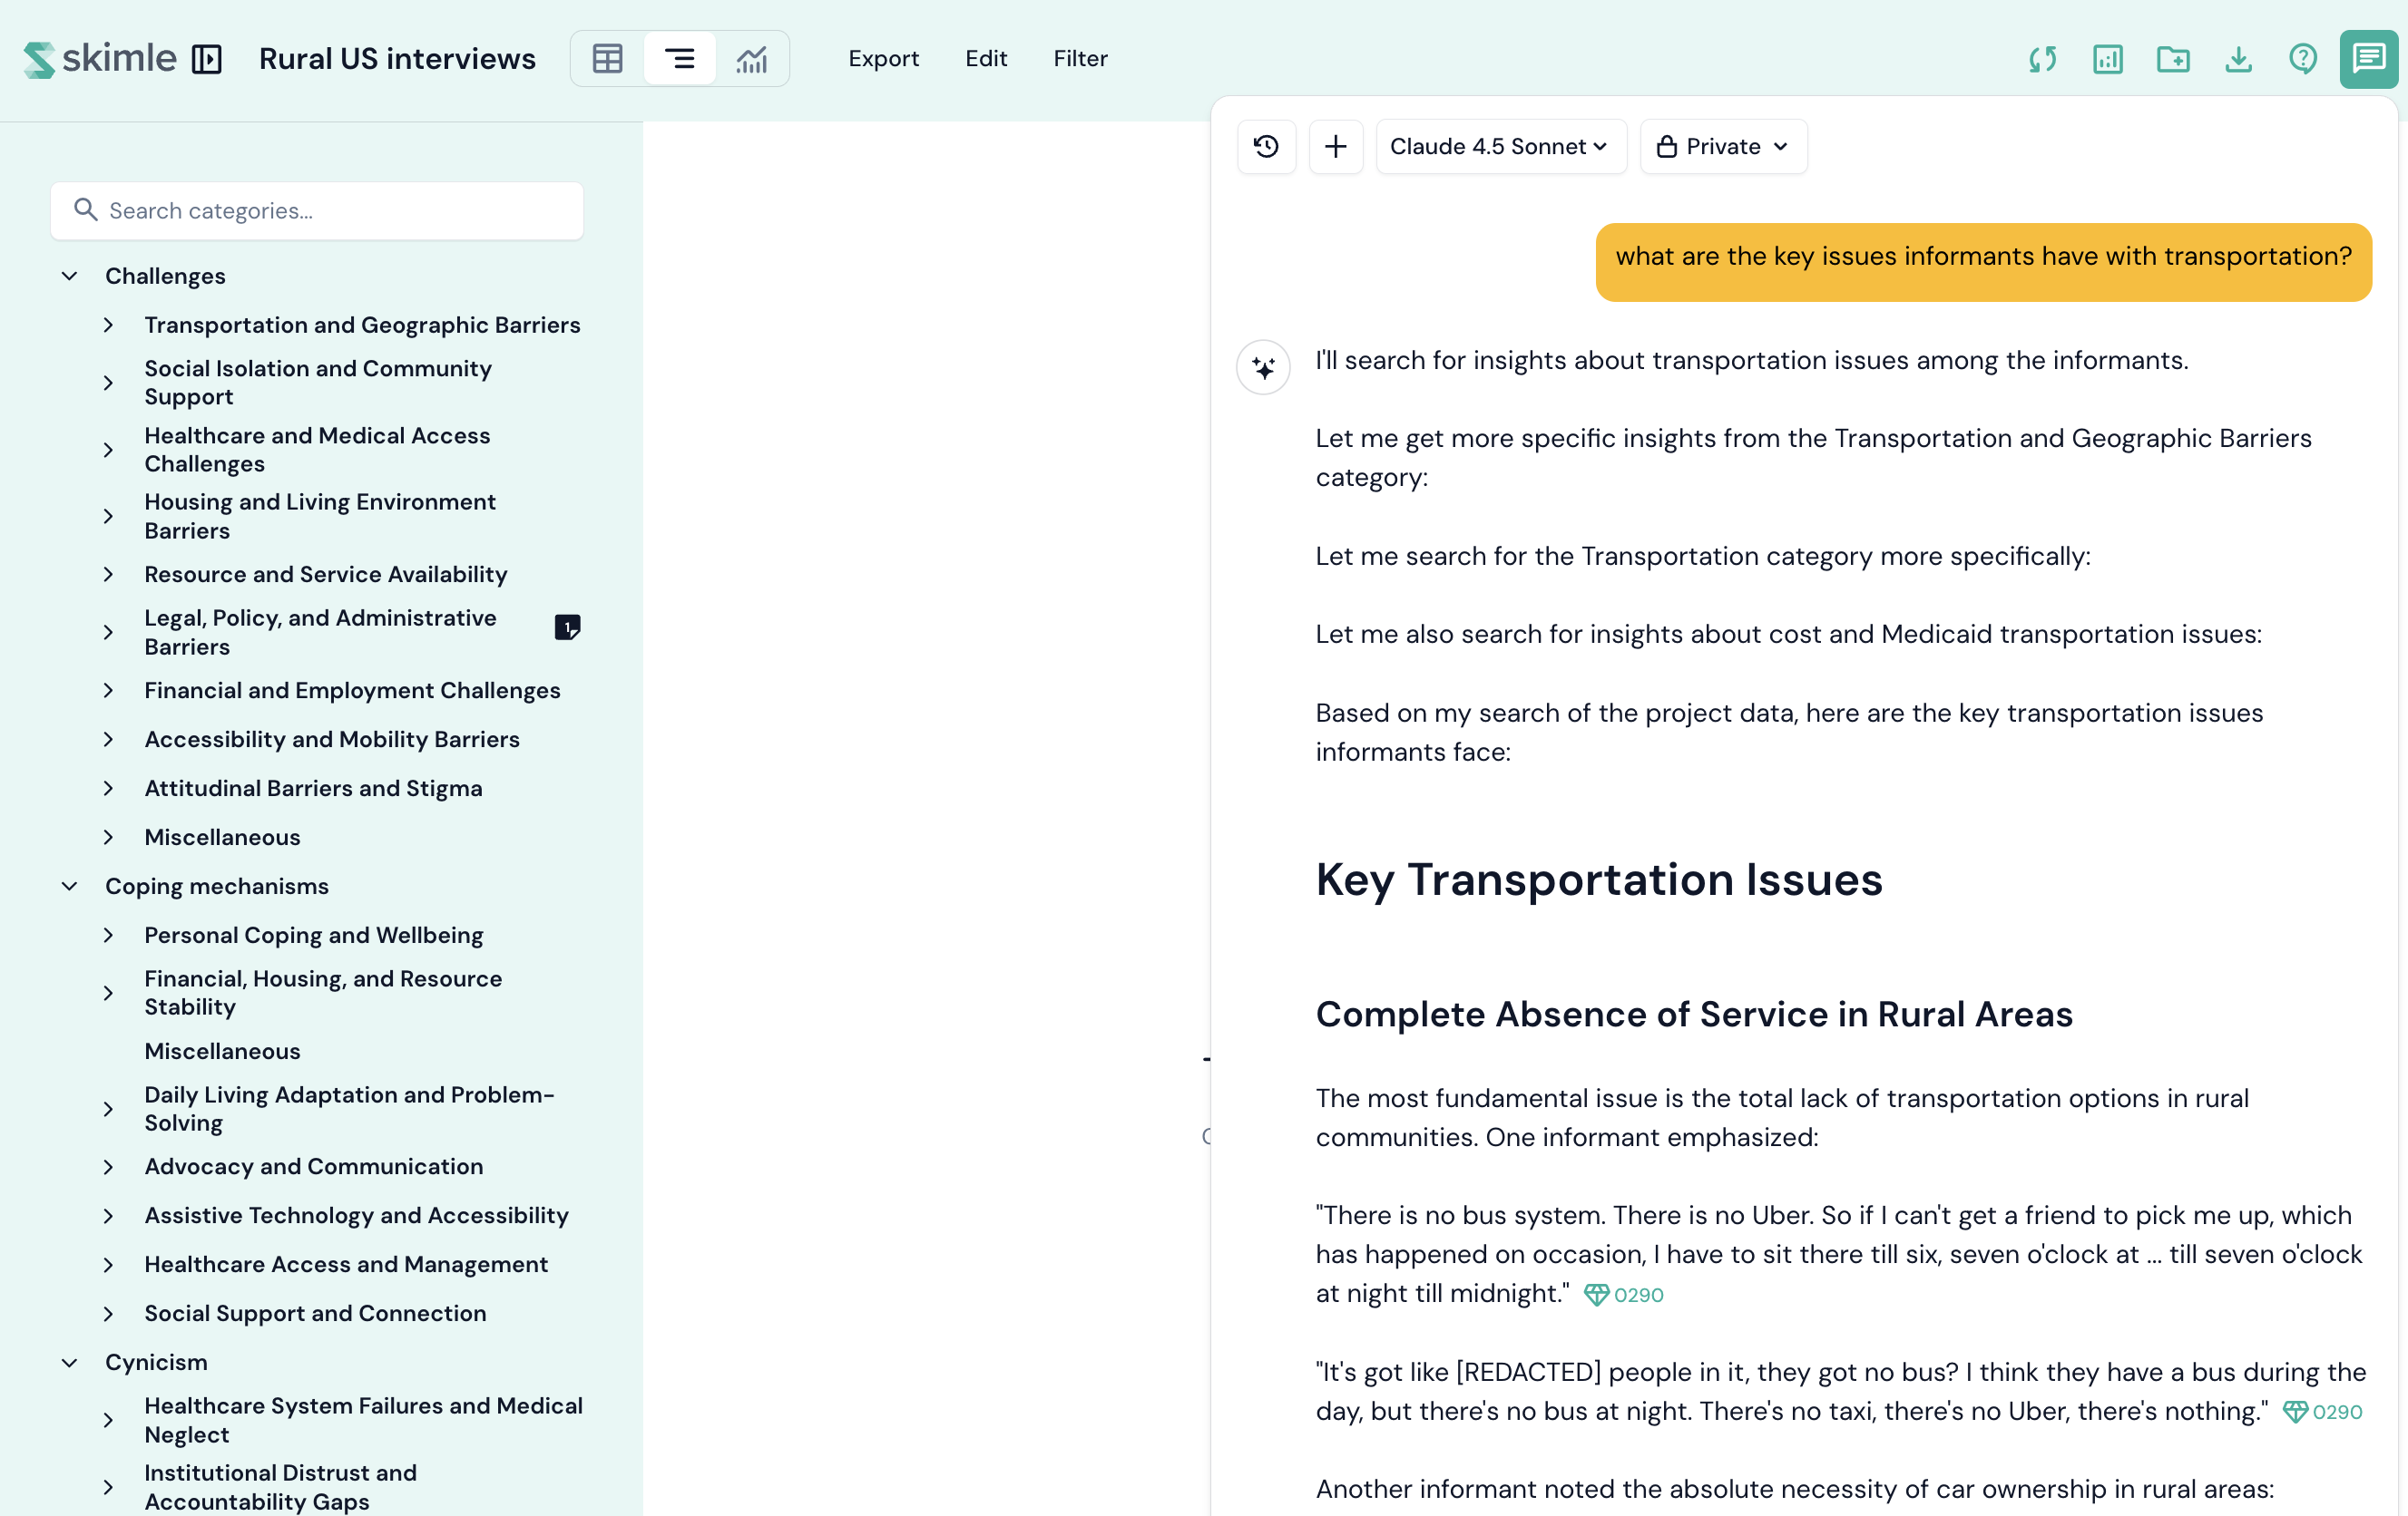Start new chat with plus button
Viewport: 2408px width, 1516px height.
pyautogui.click(x=1335, y=147)
